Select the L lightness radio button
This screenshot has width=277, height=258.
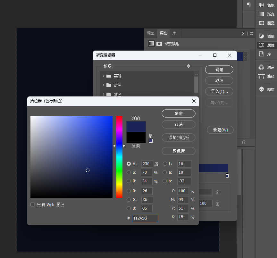pos(165,164)
